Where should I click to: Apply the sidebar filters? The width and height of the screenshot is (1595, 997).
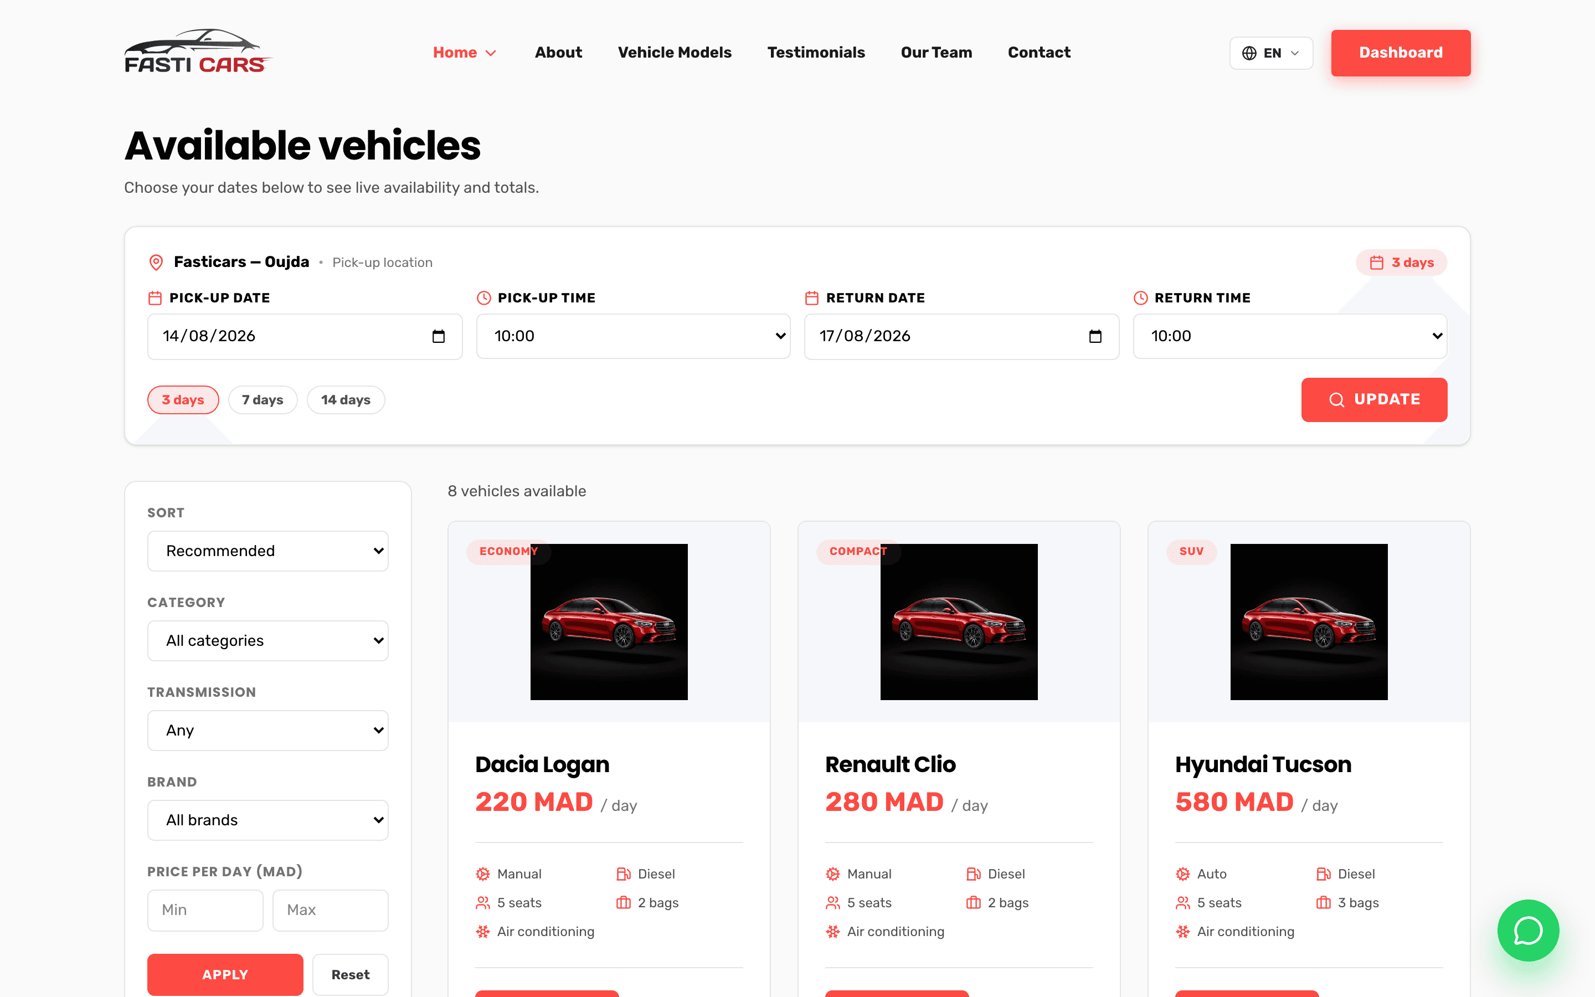point(225,975)
